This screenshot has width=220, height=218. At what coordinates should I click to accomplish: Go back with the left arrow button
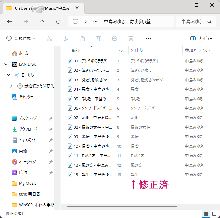coord(9,22)
